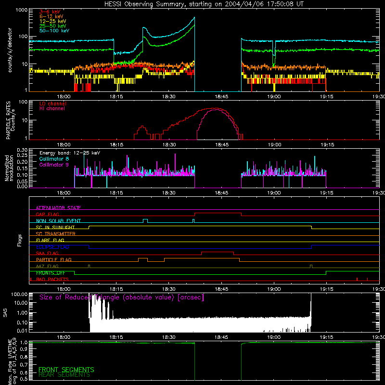385x385 pixels.
Task: Select the 50-100 keV legend label
Action: click(x=54, y=31)
